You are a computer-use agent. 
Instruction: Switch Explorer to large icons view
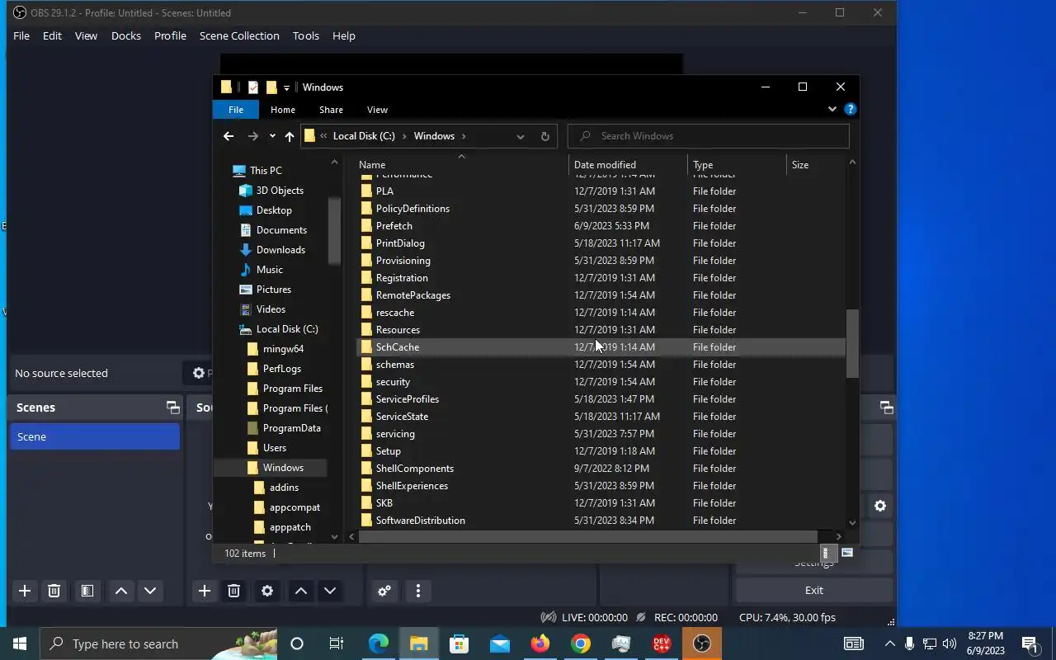tap(846, 553)
